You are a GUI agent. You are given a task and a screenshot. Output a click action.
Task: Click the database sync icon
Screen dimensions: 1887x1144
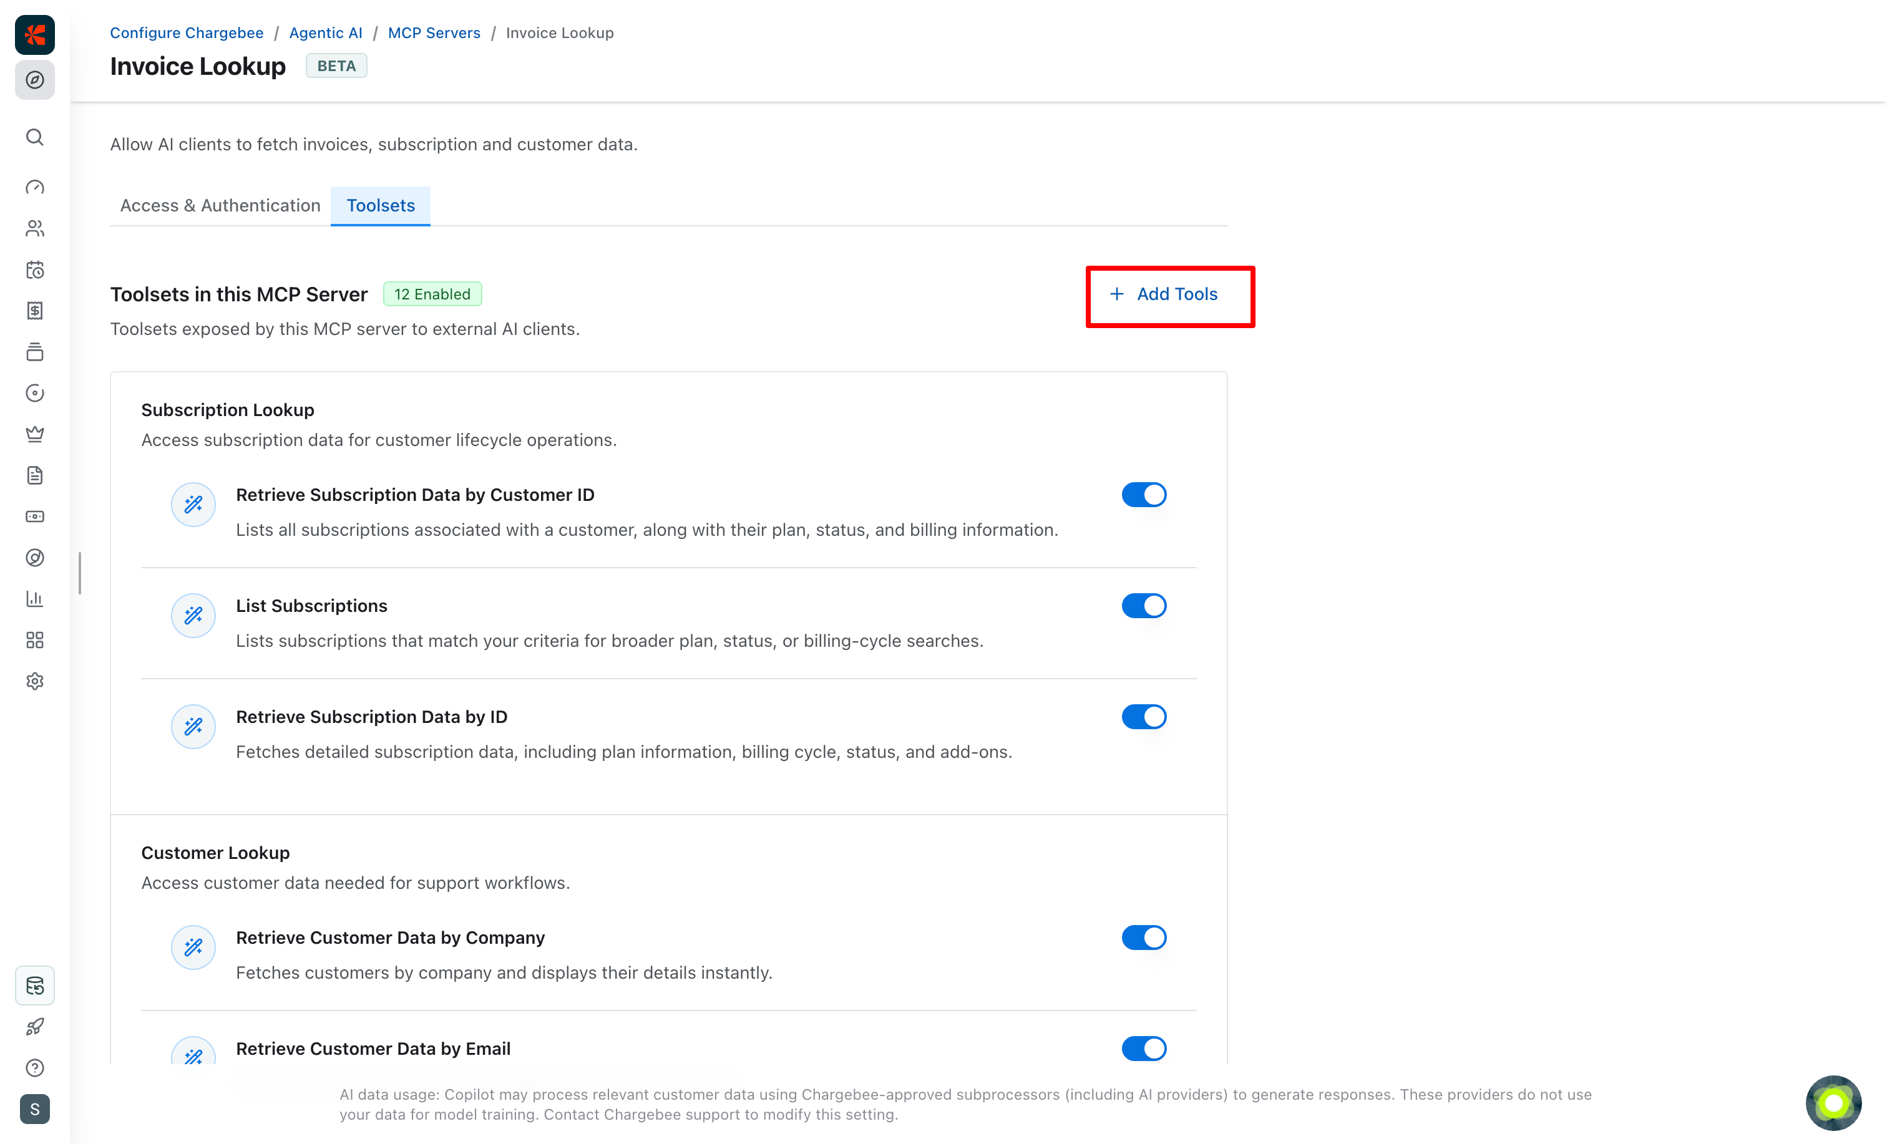34,986
